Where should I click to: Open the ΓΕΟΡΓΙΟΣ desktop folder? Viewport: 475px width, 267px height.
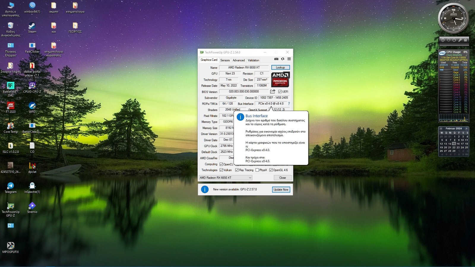(75, 28)
